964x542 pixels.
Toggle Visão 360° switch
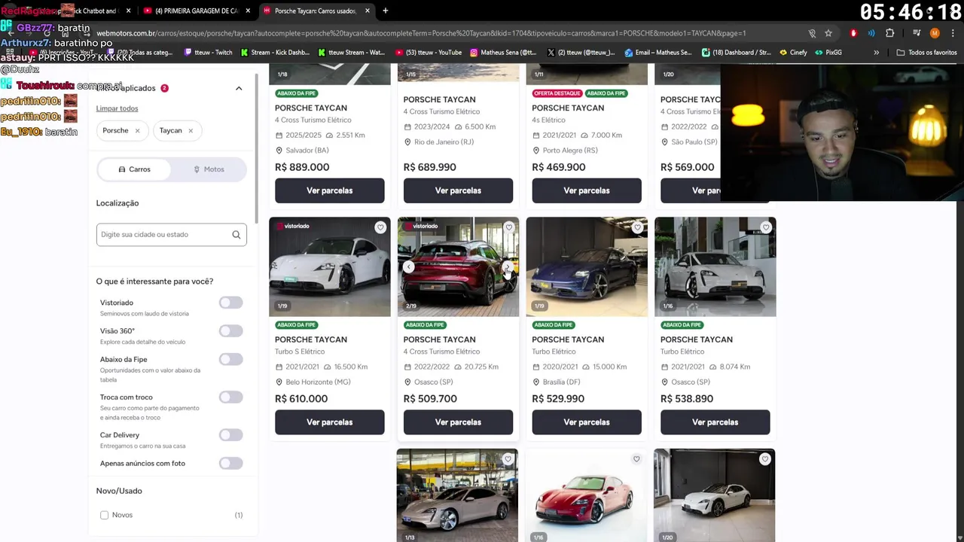point(231,331)
